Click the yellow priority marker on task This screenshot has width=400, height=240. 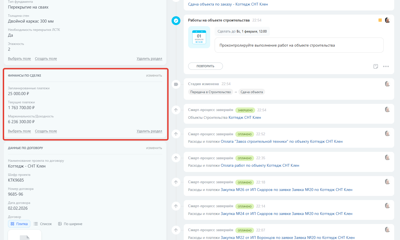tap(380, 20)
